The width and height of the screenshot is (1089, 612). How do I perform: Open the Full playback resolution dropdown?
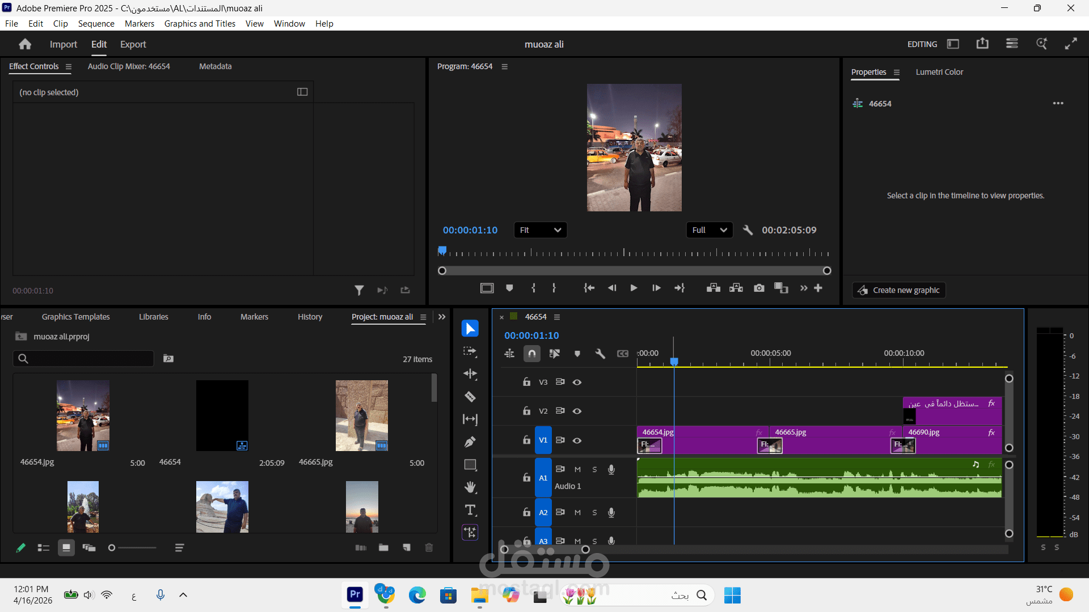(x=710, y=230)
